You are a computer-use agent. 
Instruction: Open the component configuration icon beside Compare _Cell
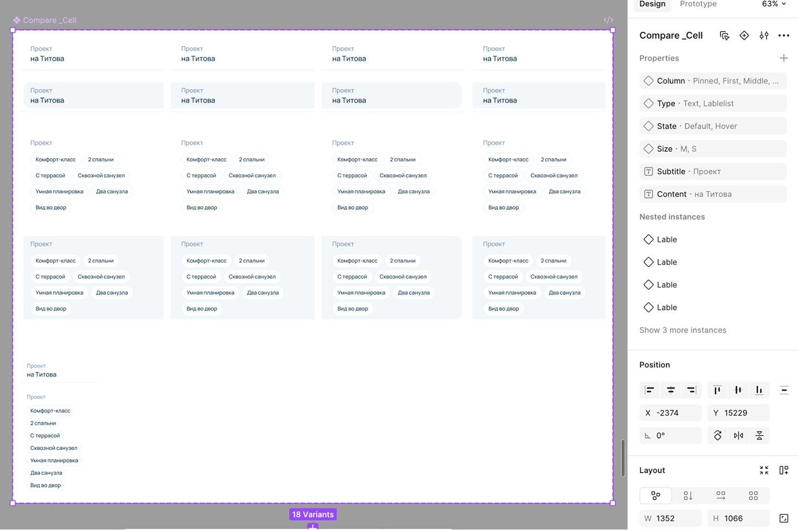724,36
